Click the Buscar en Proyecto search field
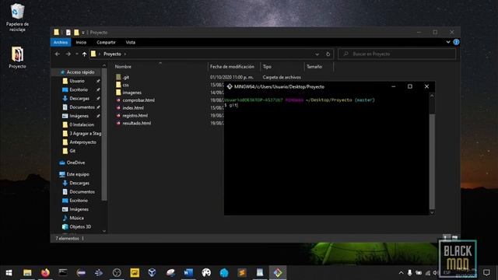The height and width of the screenshot is (280, 498). click(397, 54)
